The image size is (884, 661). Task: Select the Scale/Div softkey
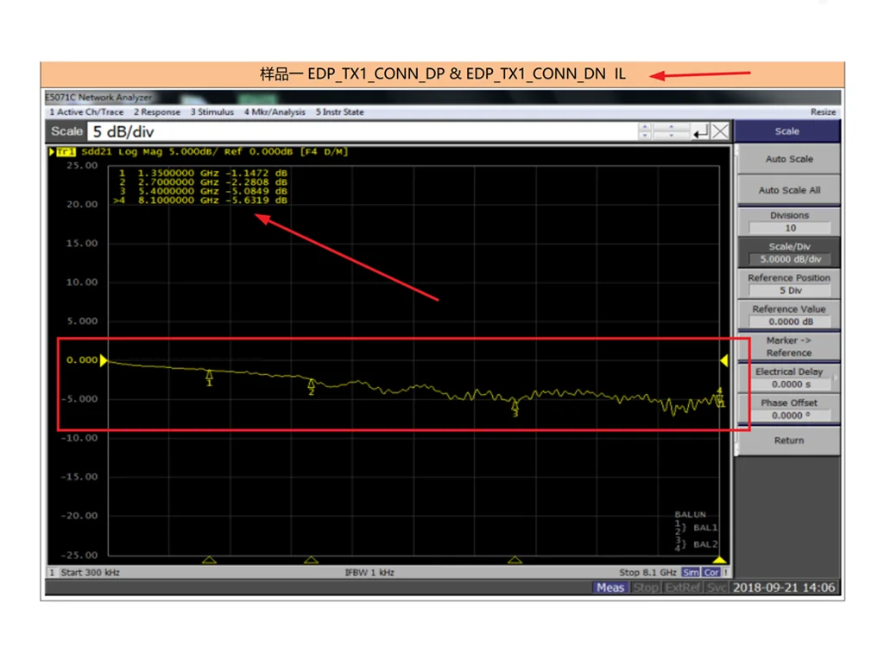[x=789, y=252]
